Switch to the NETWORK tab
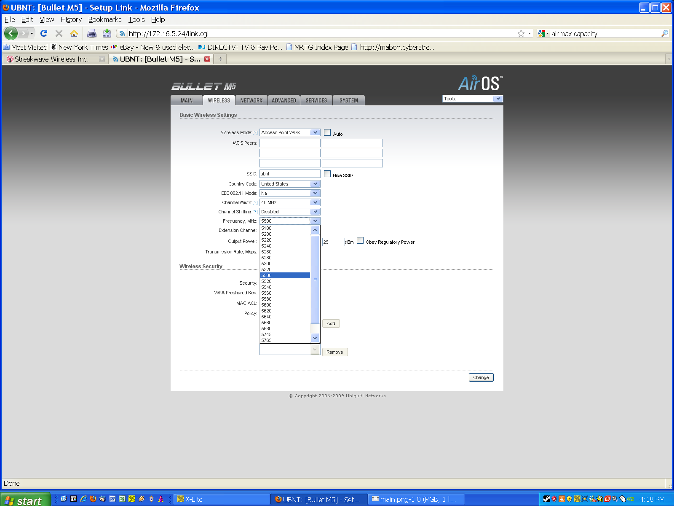Screen dimensions: 674x506 (x=251, y=100)
